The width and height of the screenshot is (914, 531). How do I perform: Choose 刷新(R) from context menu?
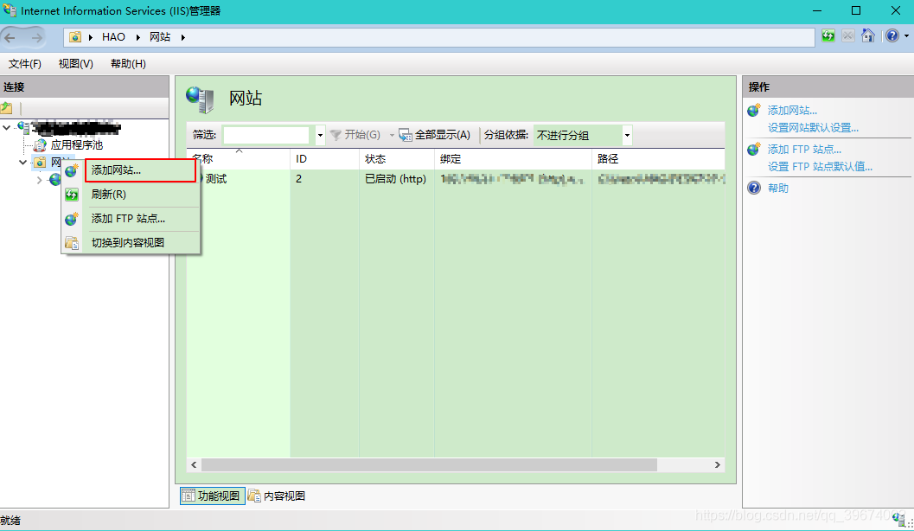pos(131,194)
